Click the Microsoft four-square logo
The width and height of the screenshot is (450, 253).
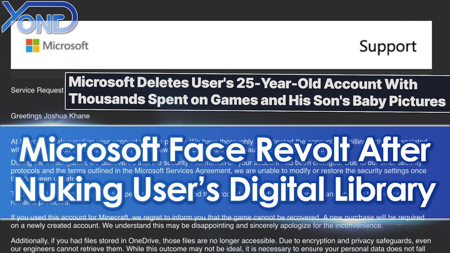(x=33, y=45)
